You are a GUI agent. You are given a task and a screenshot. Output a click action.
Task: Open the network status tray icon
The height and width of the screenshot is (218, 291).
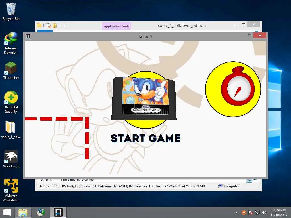coord(257,213)
